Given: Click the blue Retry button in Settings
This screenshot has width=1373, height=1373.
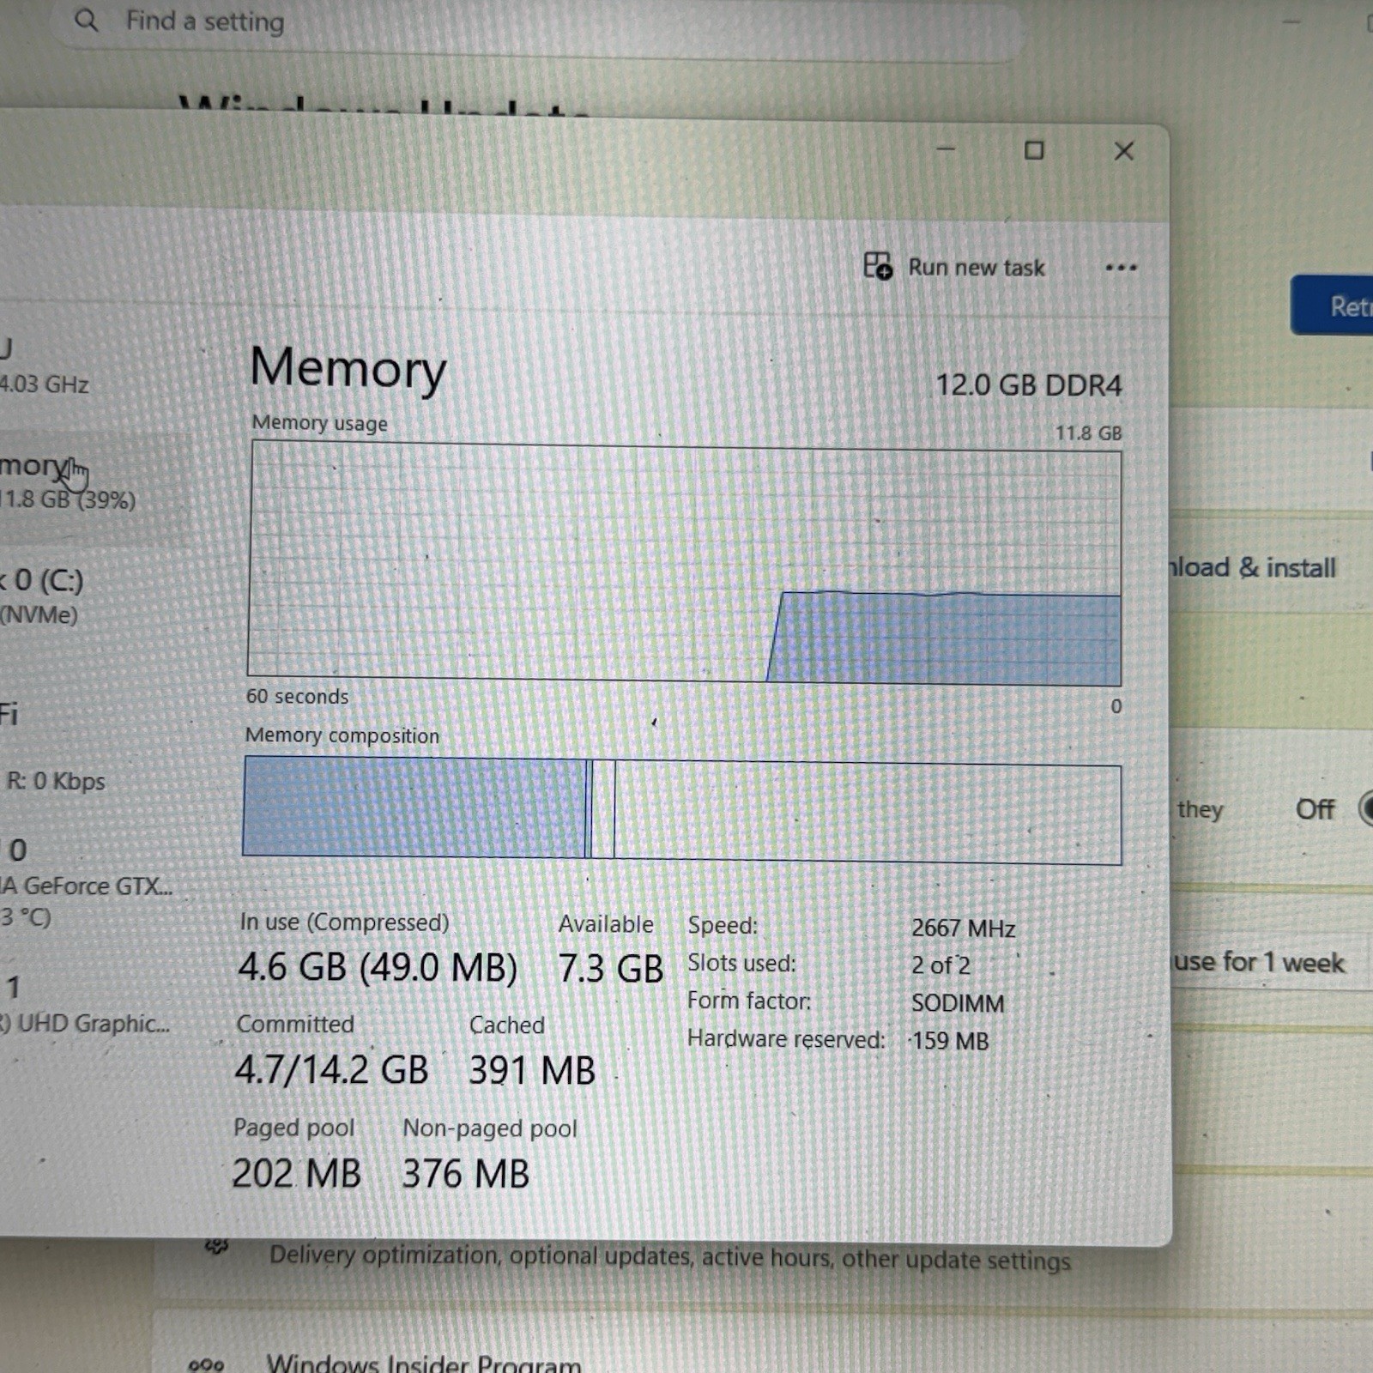Looking at the screenshot, I should [x=1332, y=305].
